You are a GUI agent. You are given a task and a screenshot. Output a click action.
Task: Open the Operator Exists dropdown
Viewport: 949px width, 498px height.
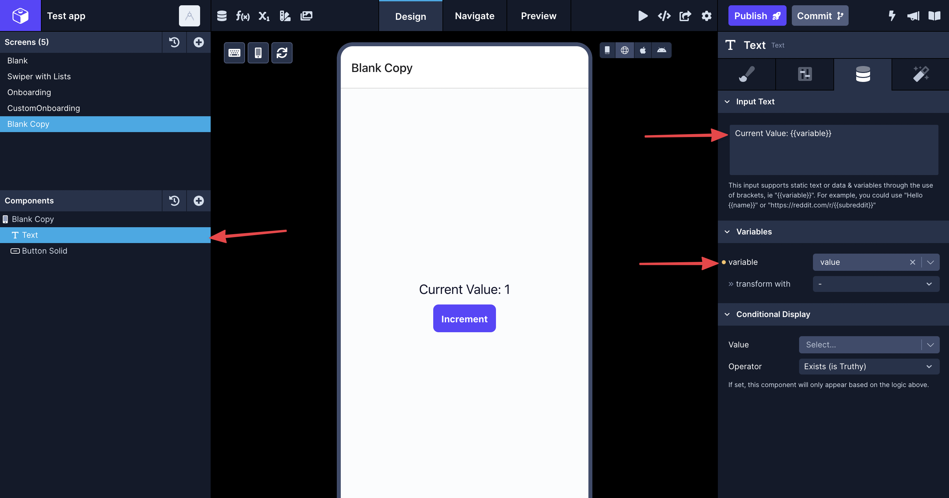coord(869,367)
